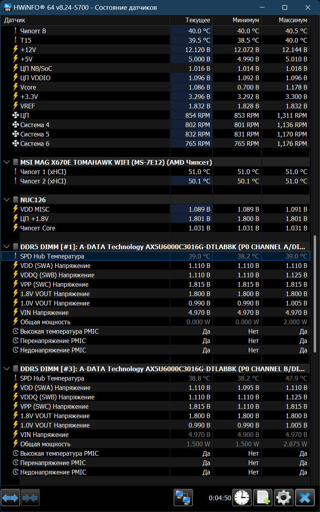Screen dimensions: 320x512
Task: Minimize the HWiNFO sensor window
Action: point(262,7)
